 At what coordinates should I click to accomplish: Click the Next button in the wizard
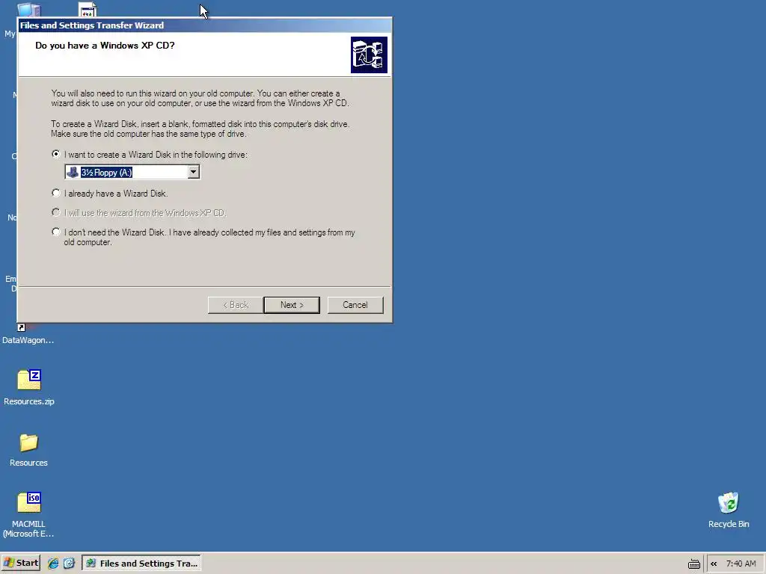(x=292, y=305)
